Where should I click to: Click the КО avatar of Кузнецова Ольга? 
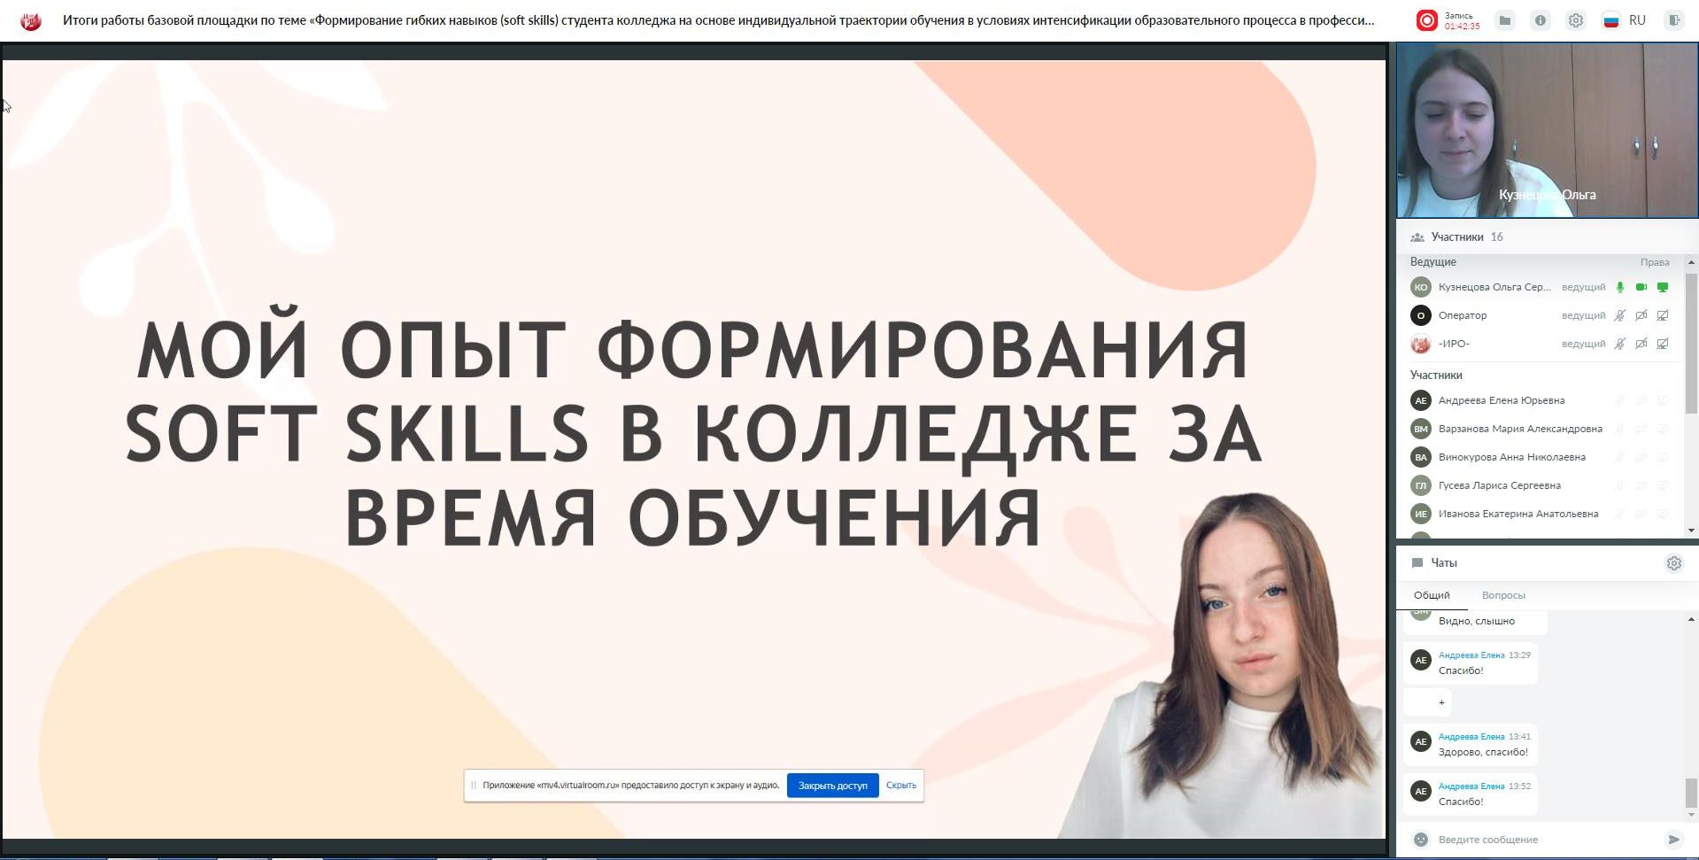pyautogui.click(x=1420, y=287)
